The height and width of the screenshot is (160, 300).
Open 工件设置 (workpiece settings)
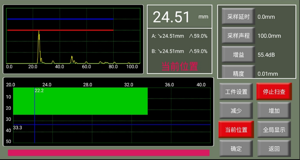click(236, 92)
